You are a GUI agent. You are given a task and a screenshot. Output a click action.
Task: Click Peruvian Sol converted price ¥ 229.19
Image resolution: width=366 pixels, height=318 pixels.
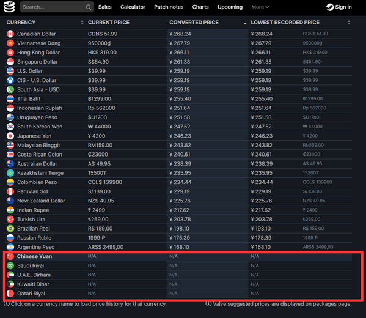(x=180, y=191)
